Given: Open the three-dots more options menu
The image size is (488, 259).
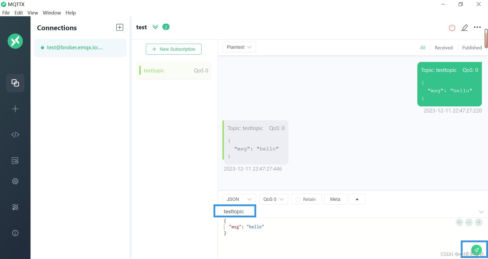Looking at the screenshot, I should tap(477, 27).
